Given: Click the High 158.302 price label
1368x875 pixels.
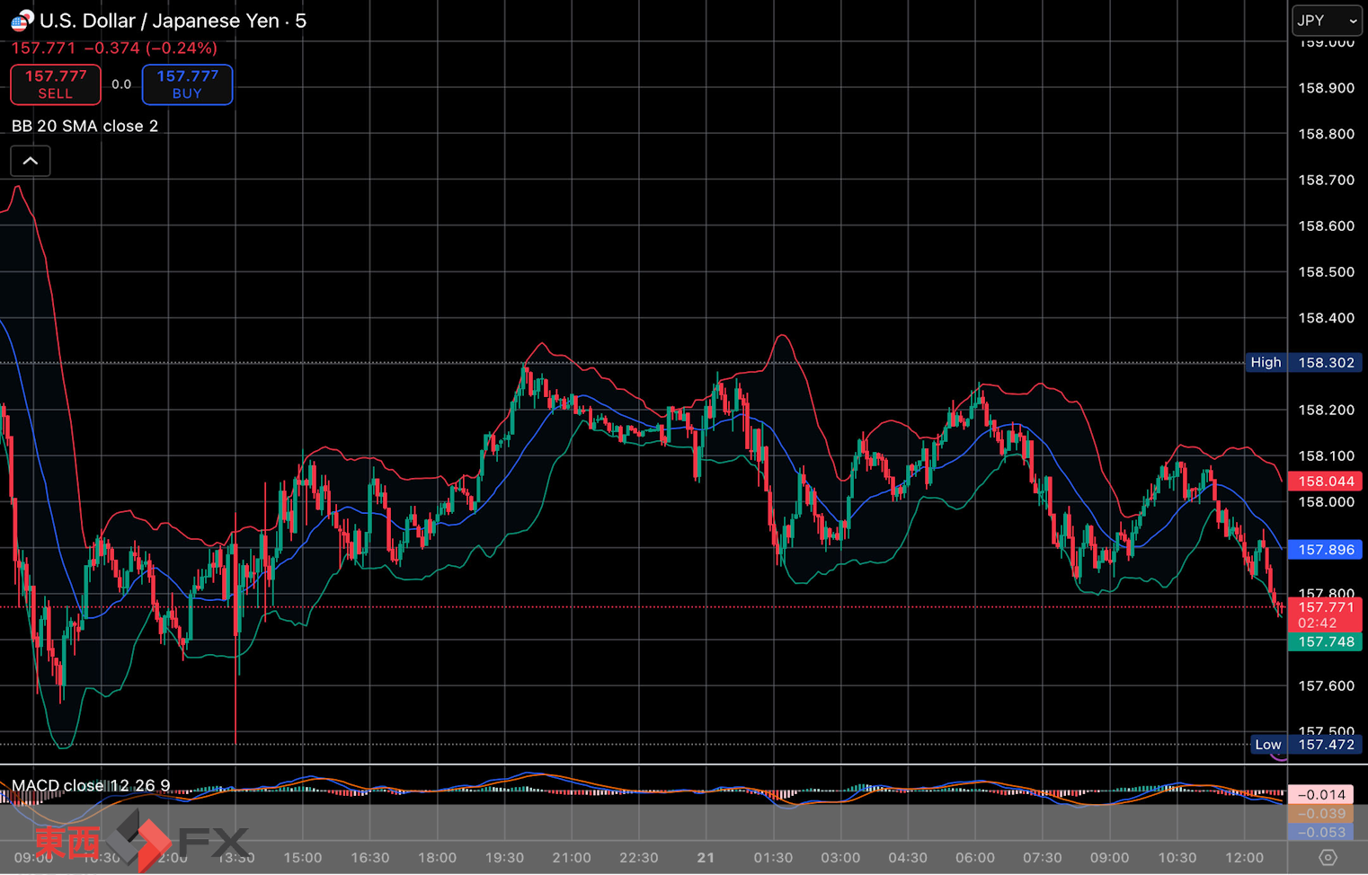Looking at the screenshot, I should pyautogui.click(x=1301, y=362).
